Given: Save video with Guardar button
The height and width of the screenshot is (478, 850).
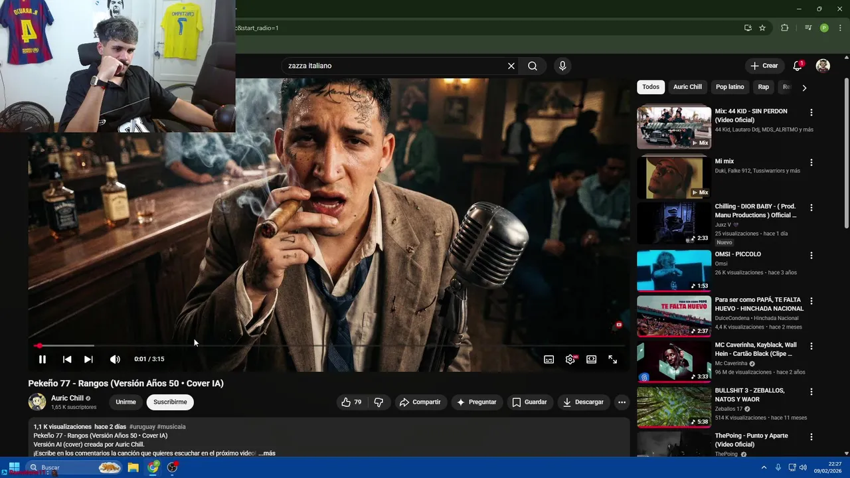Looking at the screenshot, I should [529, 402].
